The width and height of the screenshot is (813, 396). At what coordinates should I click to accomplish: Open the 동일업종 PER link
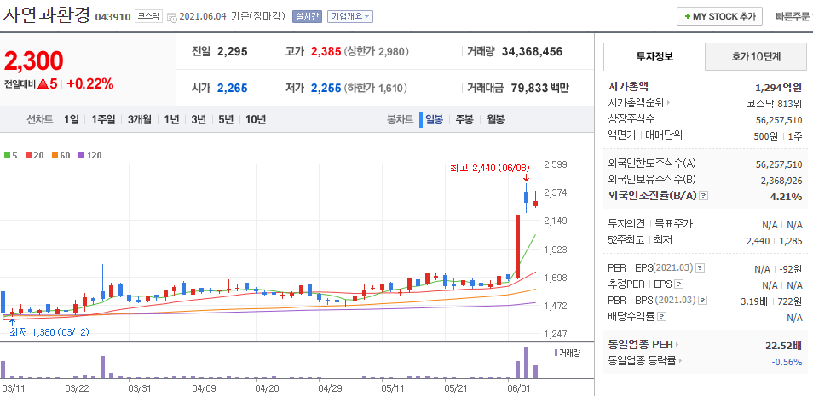pyautogui.click(x=643, y=345)
